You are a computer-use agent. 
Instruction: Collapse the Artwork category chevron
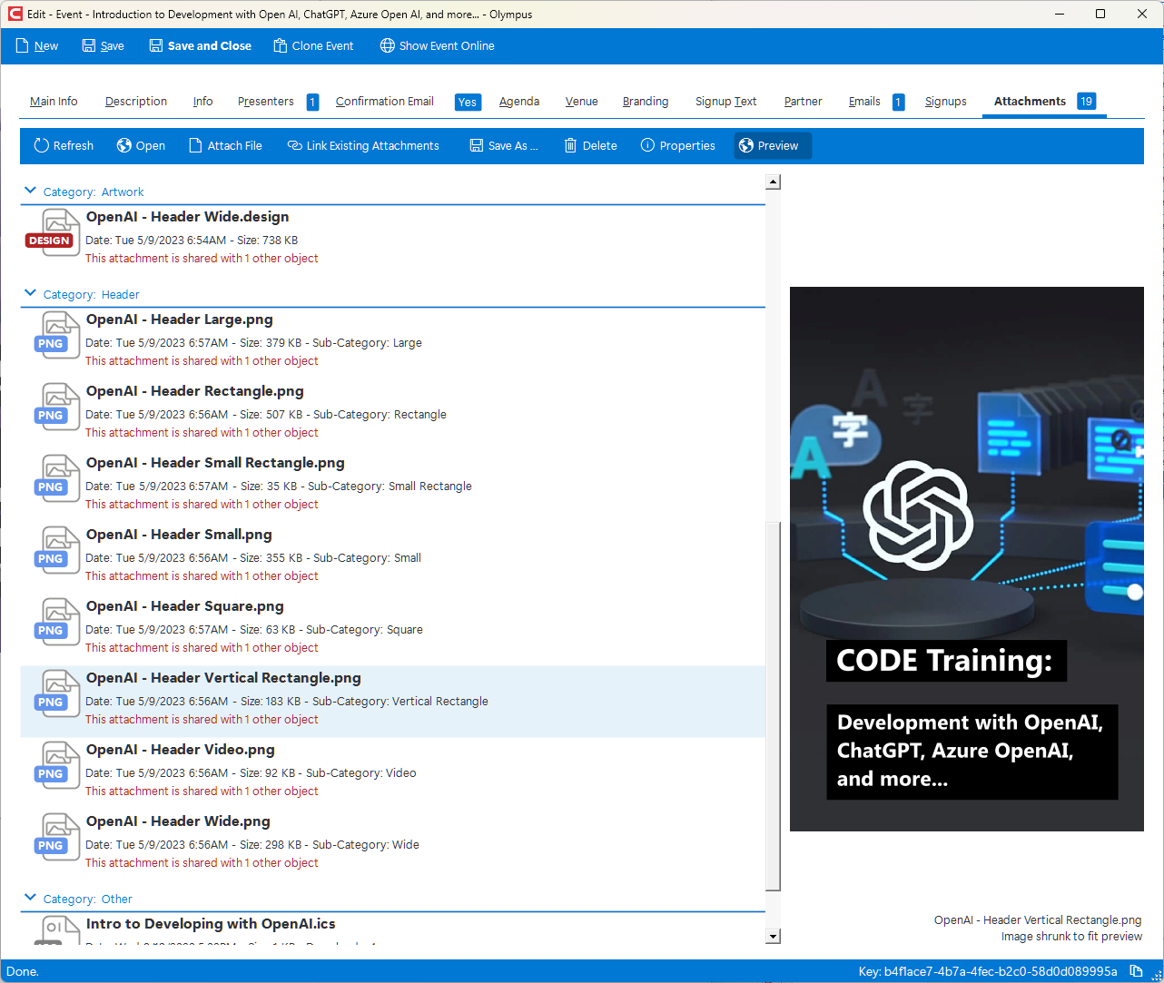(30, 191)
